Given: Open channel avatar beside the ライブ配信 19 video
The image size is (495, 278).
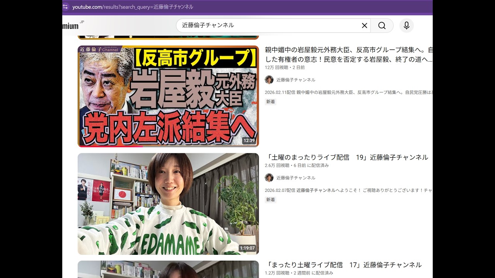Looking at the screenshot, I should pos(269,178).
